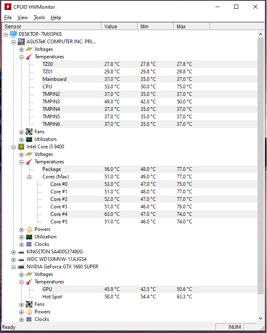The image size is (267, 333).
Task: Open the Help menu
Action: pos(56,18)
